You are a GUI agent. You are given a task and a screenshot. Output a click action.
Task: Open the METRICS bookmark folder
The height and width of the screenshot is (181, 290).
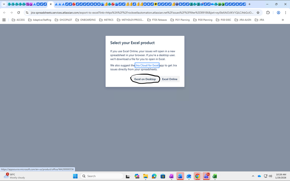tap(106, 20)
